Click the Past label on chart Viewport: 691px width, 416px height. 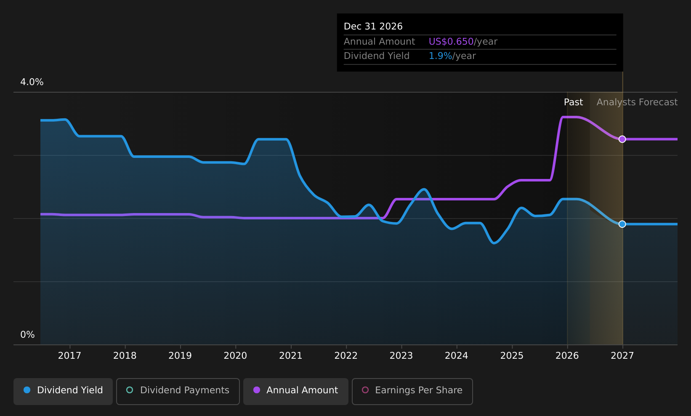click(x=573, y=102)
